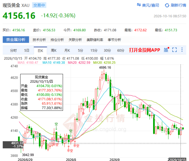189x161 pixels.
Task: Click the chart low label 3942.99
Action: [x=28, y=155]
